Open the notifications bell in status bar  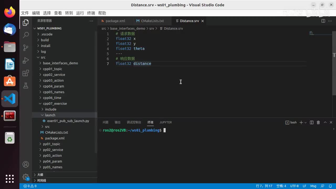pos(330,186)
